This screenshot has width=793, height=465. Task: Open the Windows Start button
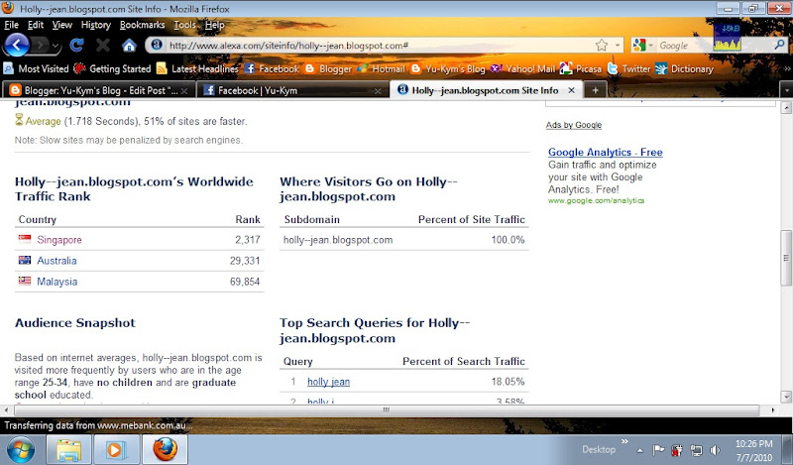click(20, 450)
